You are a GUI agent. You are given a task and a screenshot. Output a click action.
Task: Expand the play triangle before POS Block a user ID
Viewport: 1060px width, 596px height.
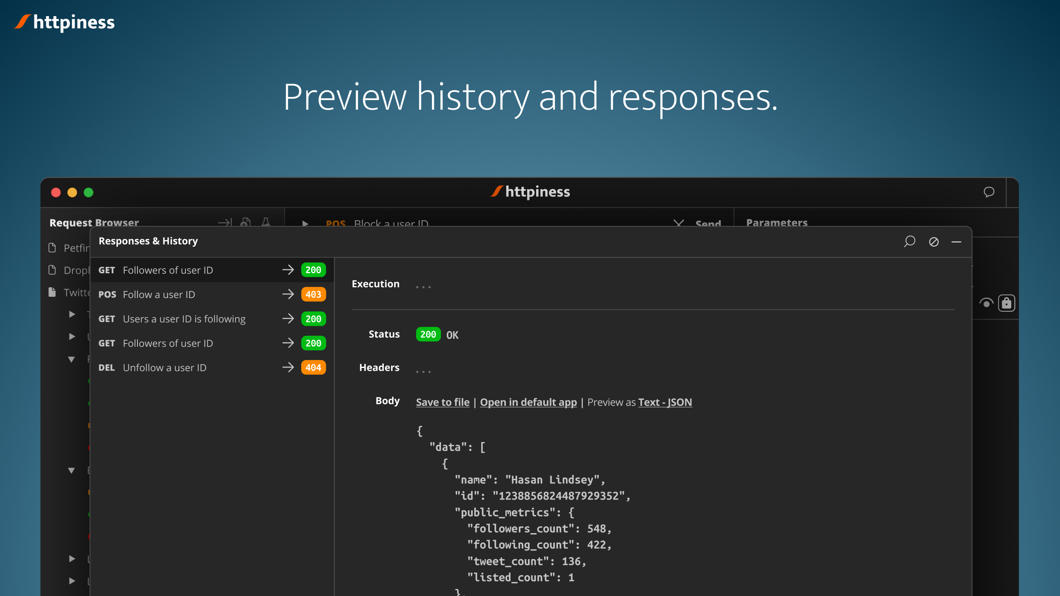pyautogui.click(x=305, y=223)
